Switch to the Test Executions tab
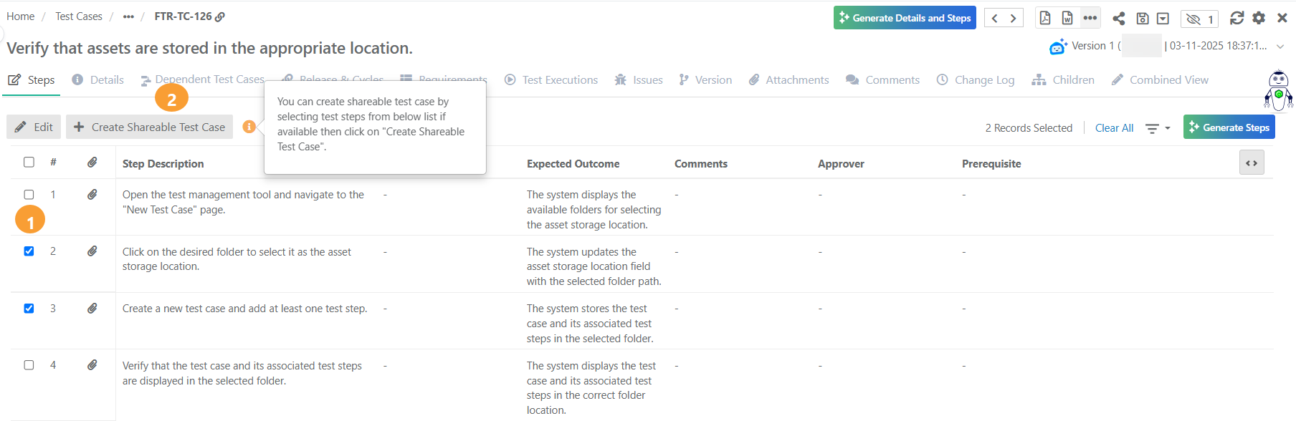 coord(551,80)
